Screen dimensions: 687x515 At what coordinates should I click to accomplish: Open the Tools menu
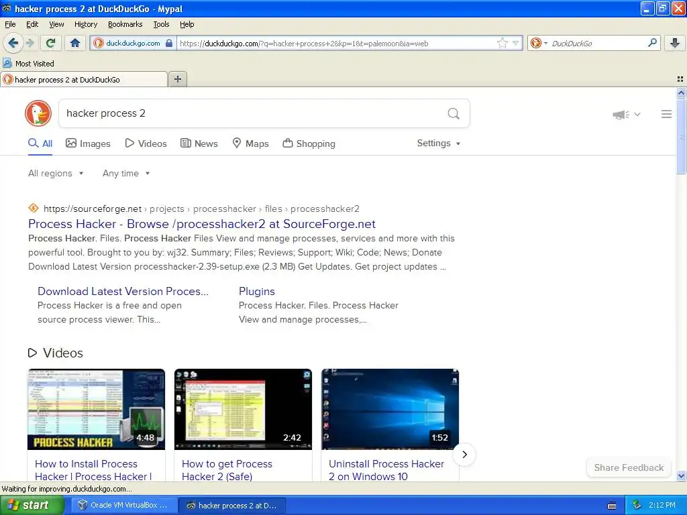click(x=161, y=24)
